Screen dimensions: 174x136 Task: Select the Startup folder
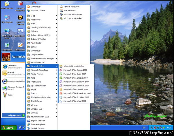(x=42, y=93)
